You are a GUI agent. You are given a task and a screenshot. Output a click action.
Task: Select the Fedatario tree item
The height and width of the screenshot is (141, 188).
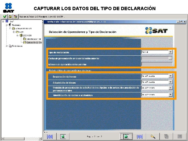click(16, 25)
